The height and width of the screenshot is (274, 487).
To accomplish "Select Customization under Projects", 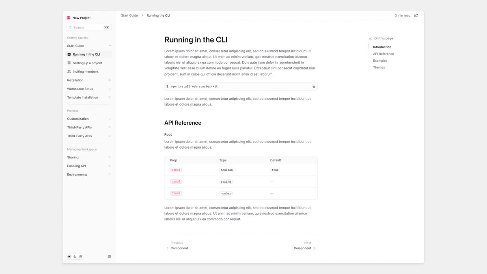I will point(78,119).
